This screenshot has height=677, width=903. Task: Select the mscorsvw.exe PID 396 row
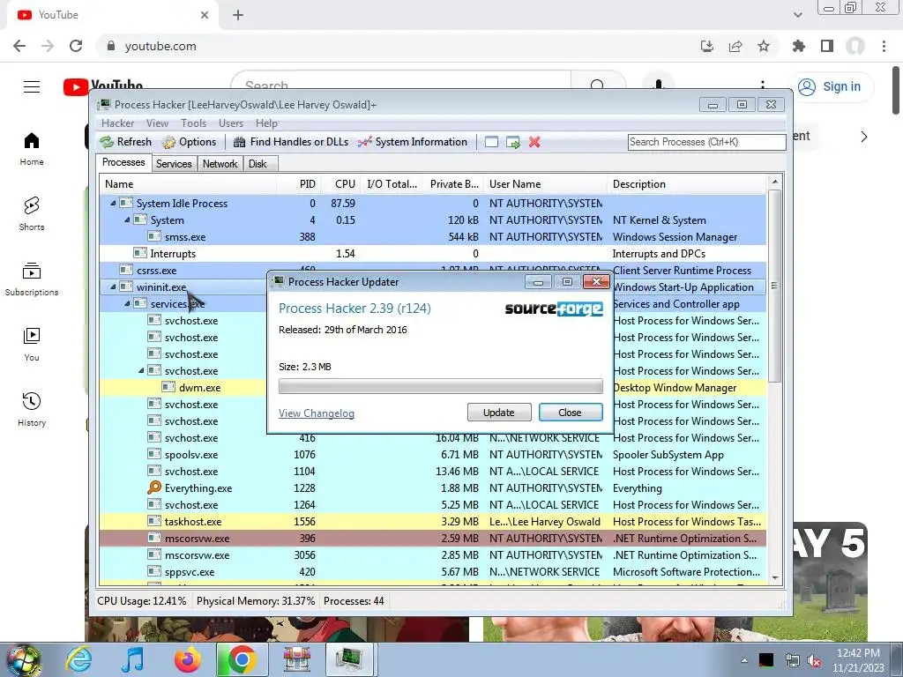click(432, 539)
